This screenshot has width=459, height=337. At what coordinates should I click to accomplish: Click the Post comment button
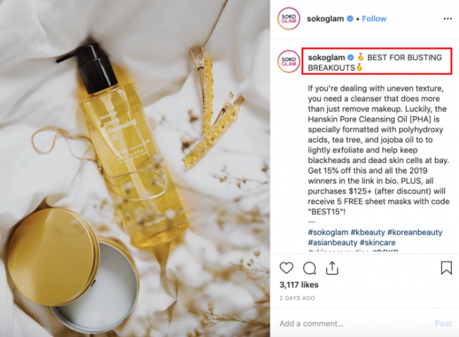click(443, 324)
